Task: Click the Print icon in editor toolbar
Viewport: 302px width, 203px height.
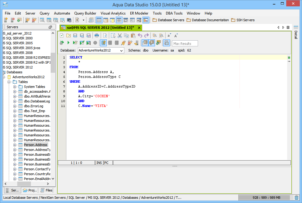Action: 97,35
